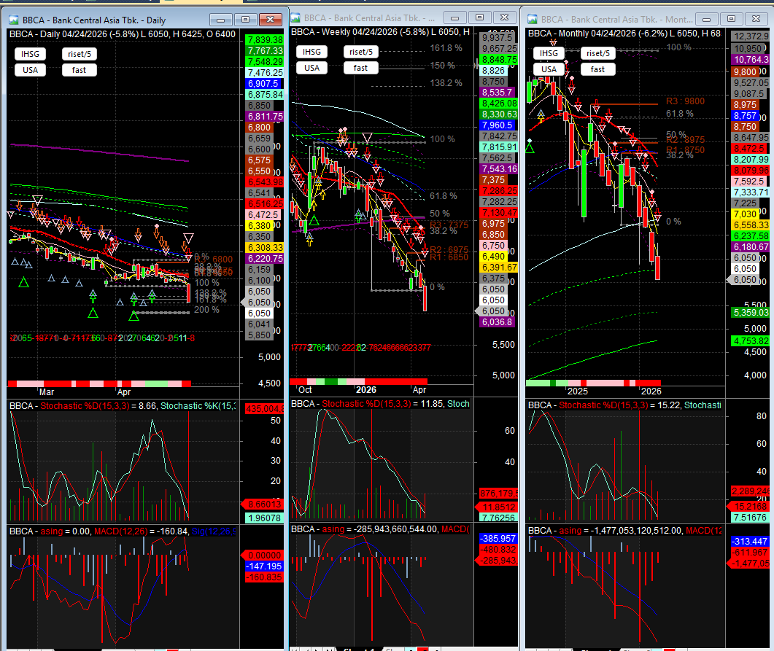Open the Monthly chart window's title icon menu
Image resolution: width=774 pixels, height=651 pixels.
pyautogui.click(x=532, y=19)
